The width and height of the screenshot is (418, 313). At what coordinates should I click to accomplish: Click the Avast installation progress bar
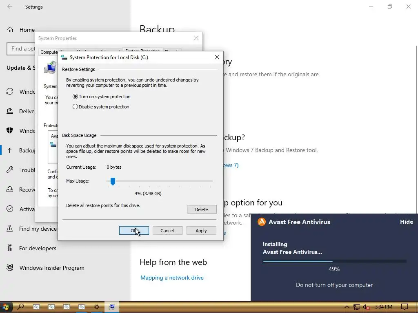[335, 261]
